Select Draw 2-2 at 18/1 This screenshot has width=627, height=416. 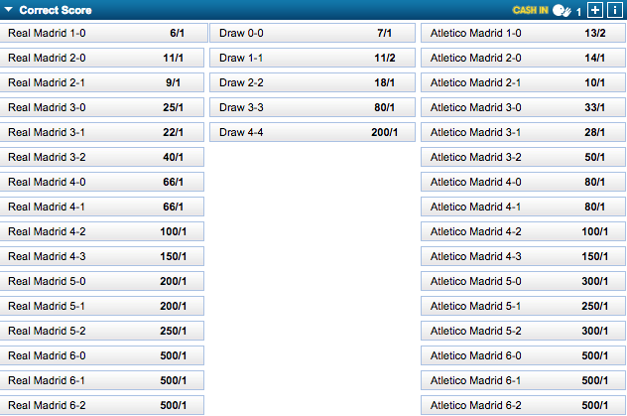[313, 82]
